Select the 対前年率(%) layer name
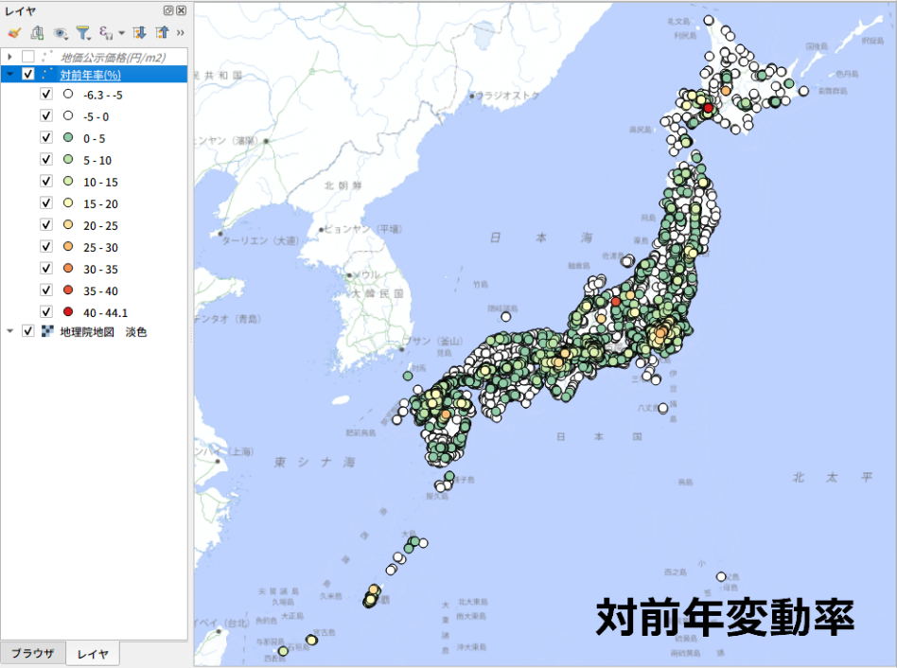Screen dimensions: 897x668 91,75
